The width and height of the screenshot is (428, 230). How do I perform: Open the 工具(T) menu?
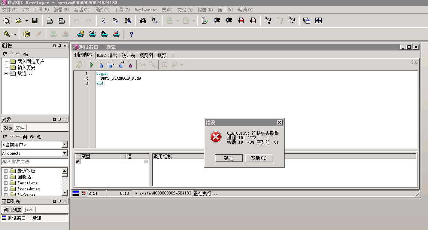click(x=122, y=10)
